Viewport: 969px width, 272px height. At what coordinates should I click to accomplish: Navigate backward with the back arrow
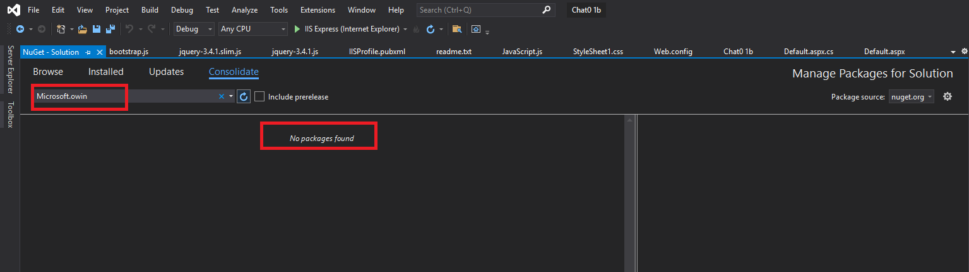20,29
